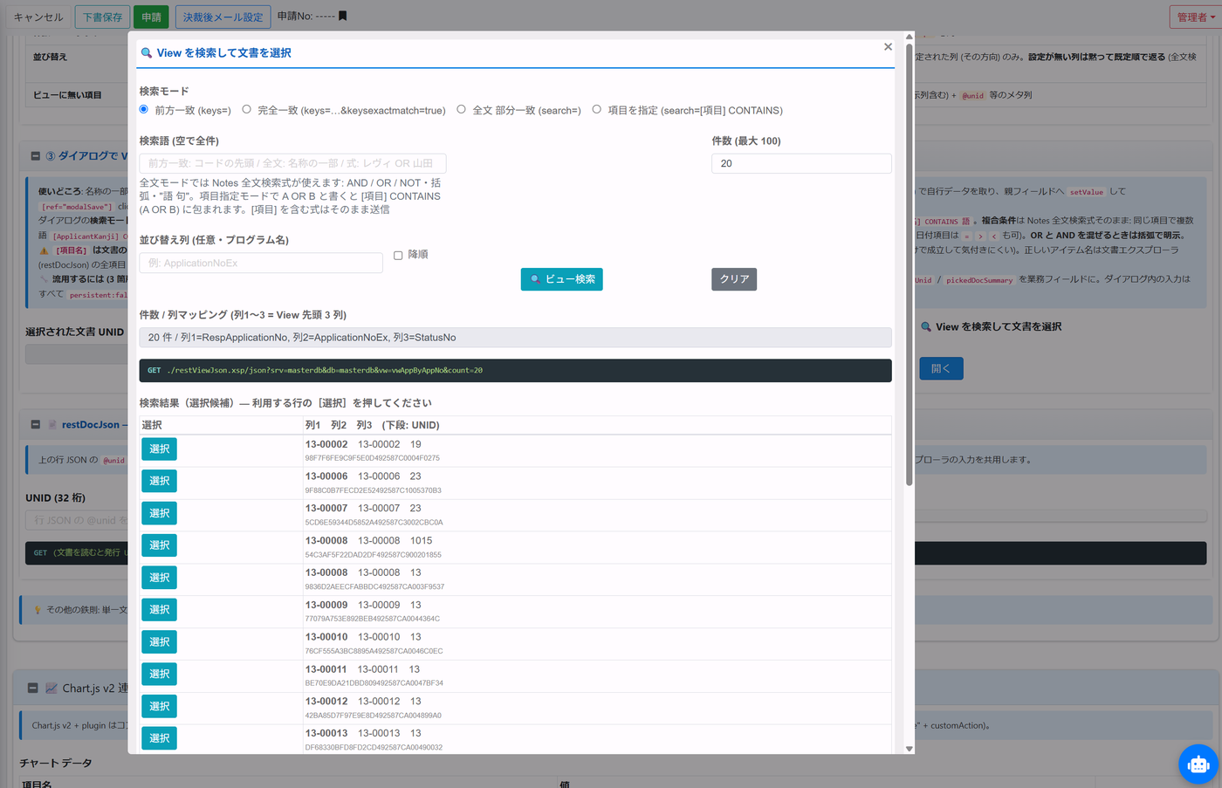The width and height of the screenshot is (1222, 788).
Task: Select the 13-00011 row
Action: pos(159,674)
